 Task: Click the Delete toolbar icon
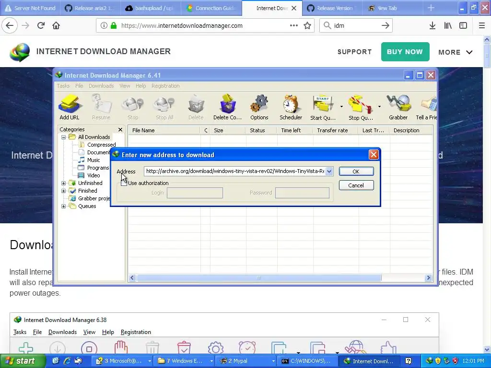[x=196, y=107]
